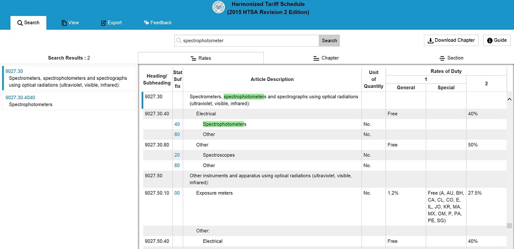Click the Rates of Duty header
514x249 pixels.
(446, 71)
